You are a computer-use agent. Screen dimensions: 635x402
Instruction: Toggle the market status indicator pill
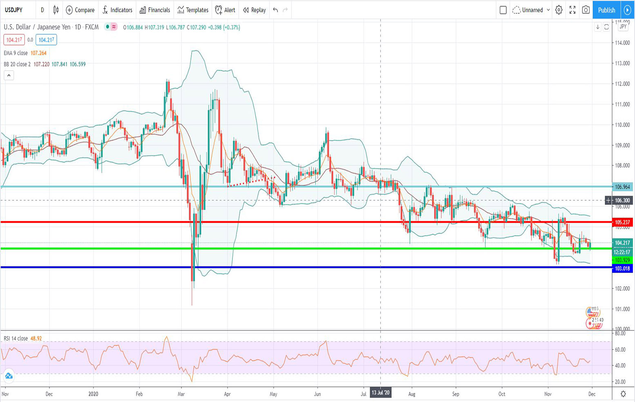[111, 27]
